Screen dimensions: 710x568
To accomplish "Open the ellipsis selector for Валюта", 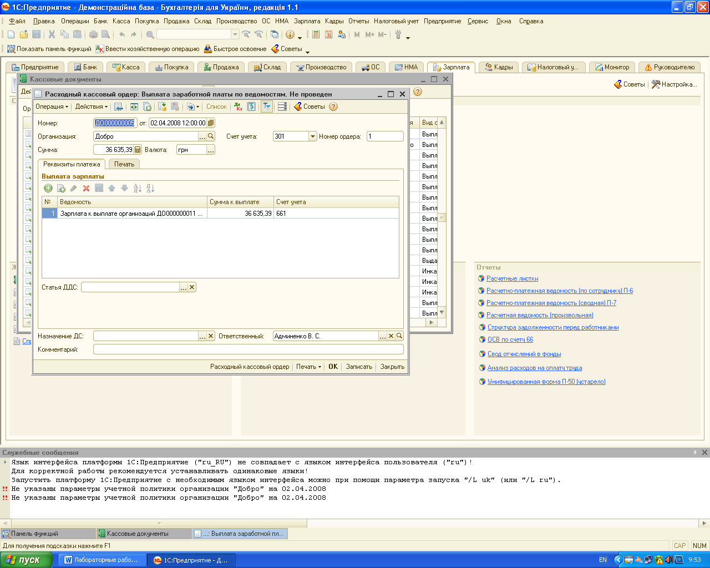I will pos(211,150).
